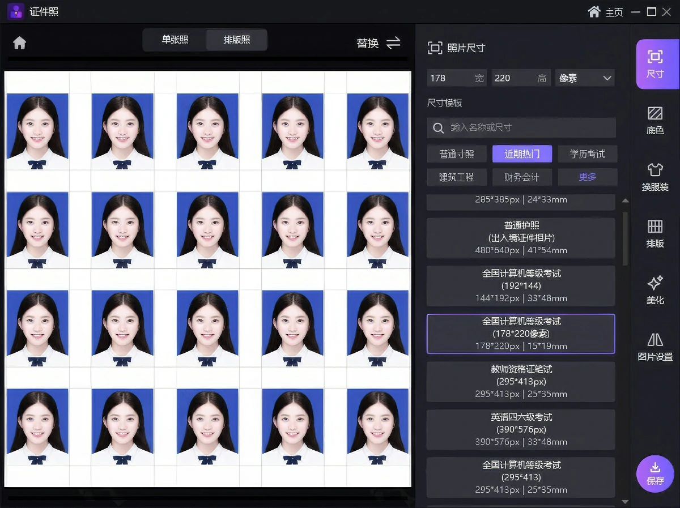Switch to 单张照 single photo mode
This screenshot has width=680, height=508.
pyautogui.click(x=175, y=40)
